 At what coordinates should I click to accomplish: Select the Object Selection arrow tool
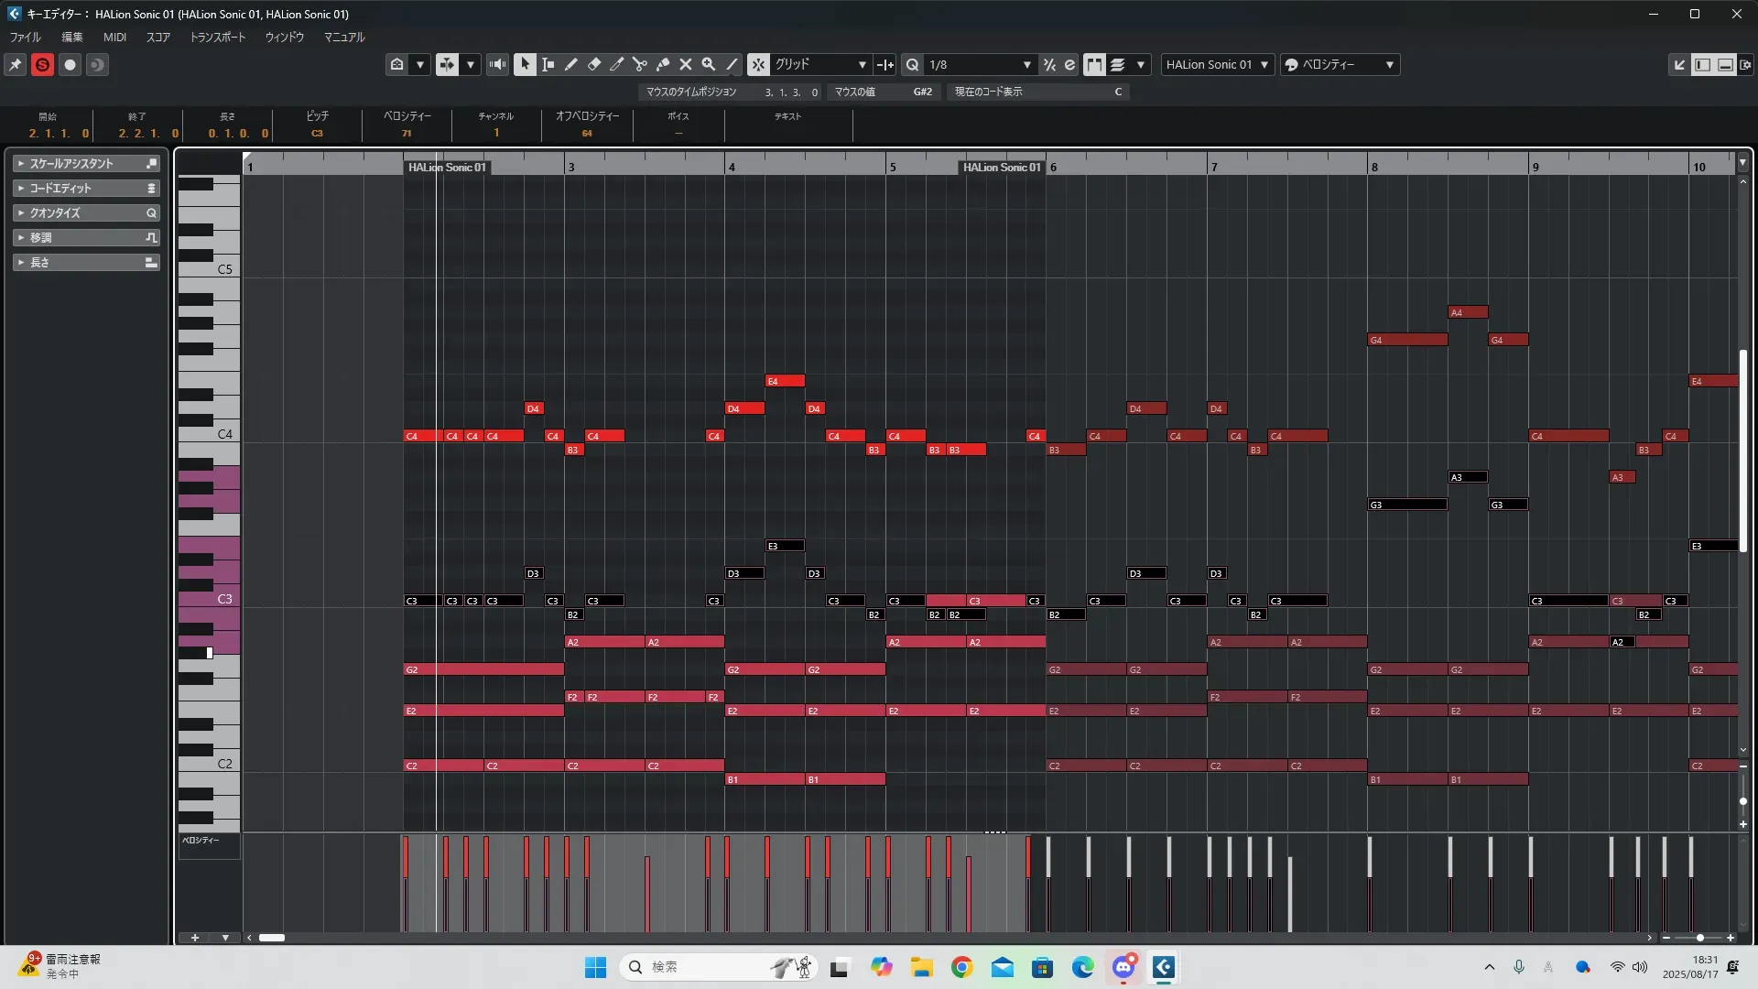pos(525,65)
